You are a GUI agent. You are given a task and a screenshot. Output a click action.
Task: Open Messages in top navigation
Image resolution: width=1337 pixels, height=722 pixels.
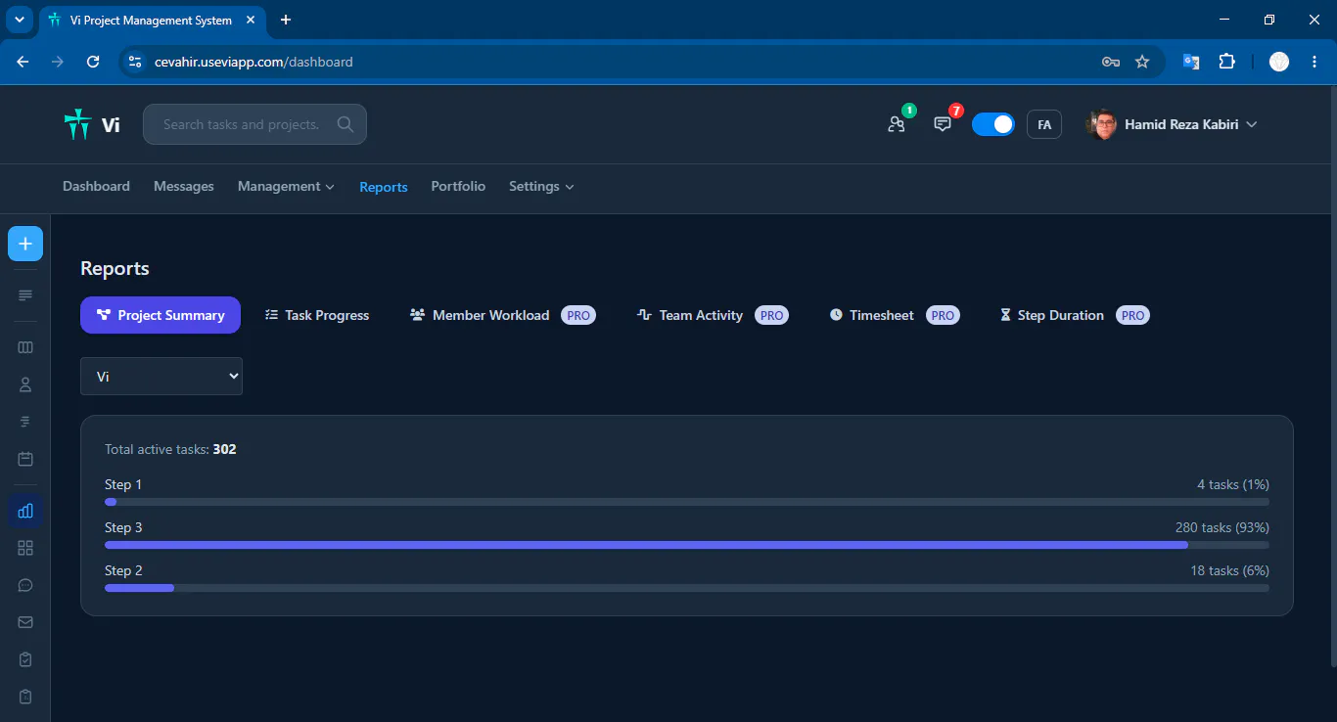point(184,186)
